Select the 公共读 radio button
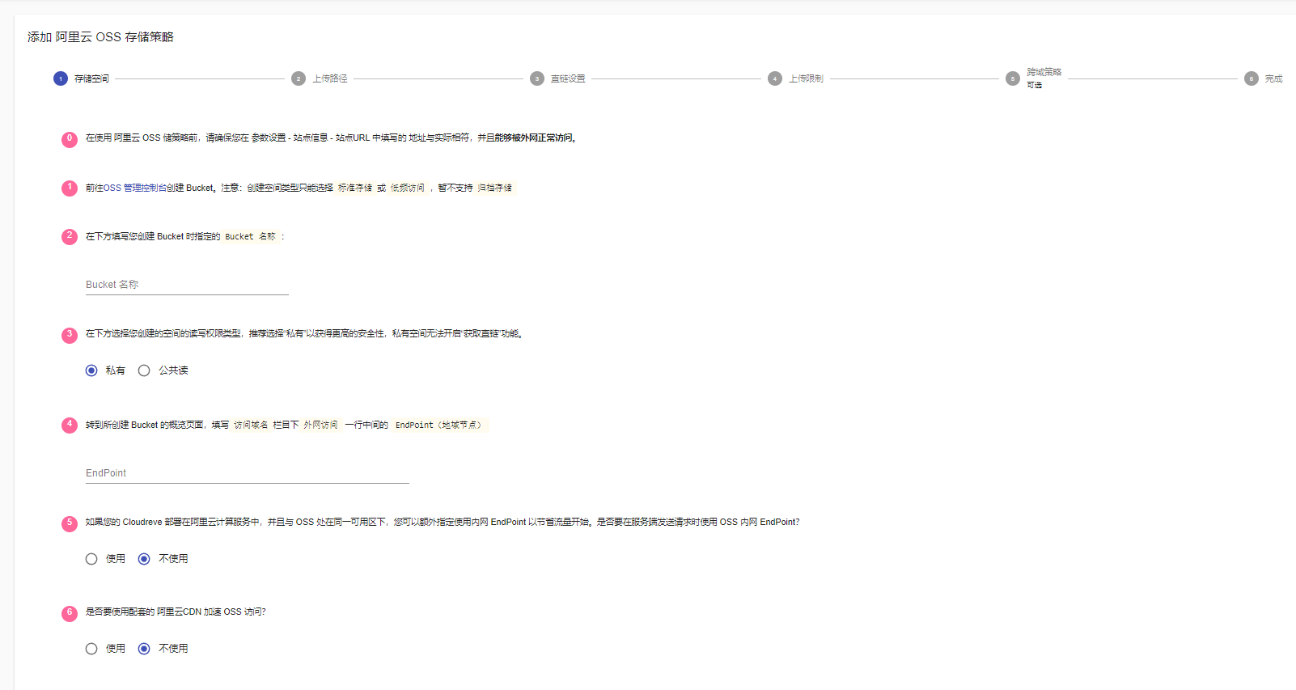This screenshot has width=1296, height=690. 144,370
